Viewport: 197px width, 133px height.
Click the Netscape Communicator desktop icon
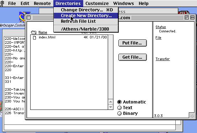[x=22, y=17]
